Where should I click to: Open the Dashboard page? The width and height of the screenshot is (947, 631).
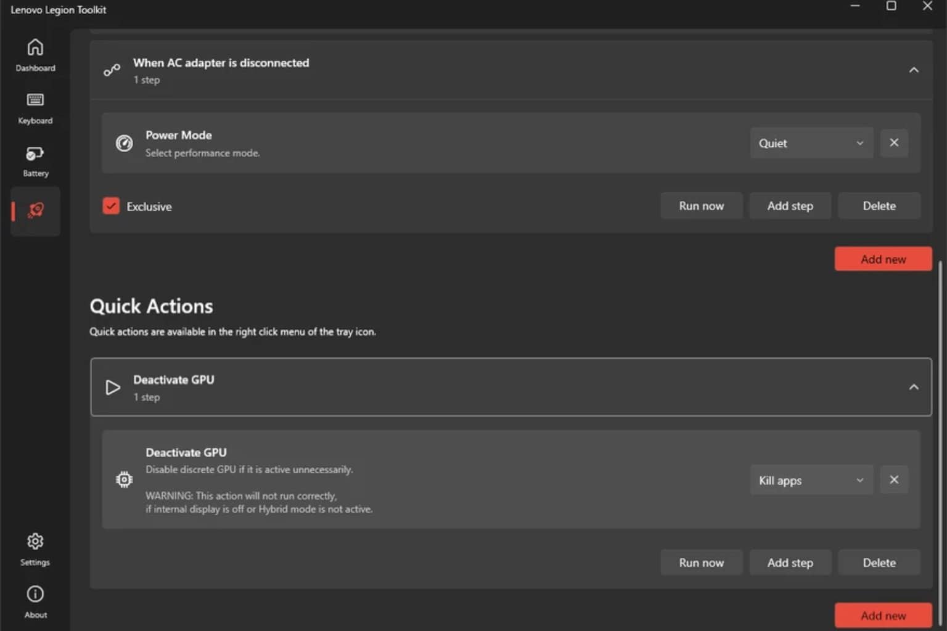(x=35, y=55)
